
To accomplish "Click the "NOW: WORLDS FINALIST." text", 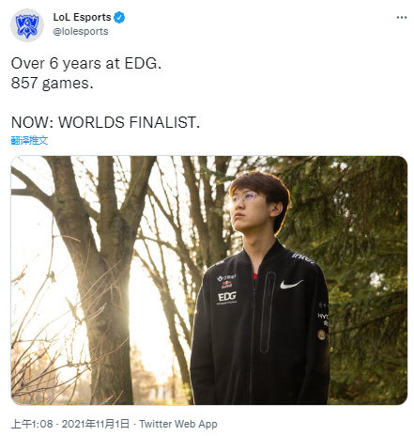I will [x=105, y=122].
